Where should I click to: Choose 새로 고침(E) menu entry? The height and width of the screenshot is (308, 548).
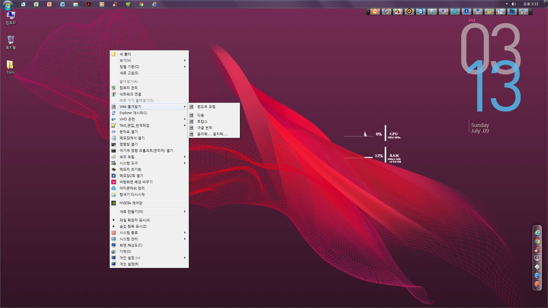[x=149, y=73]
